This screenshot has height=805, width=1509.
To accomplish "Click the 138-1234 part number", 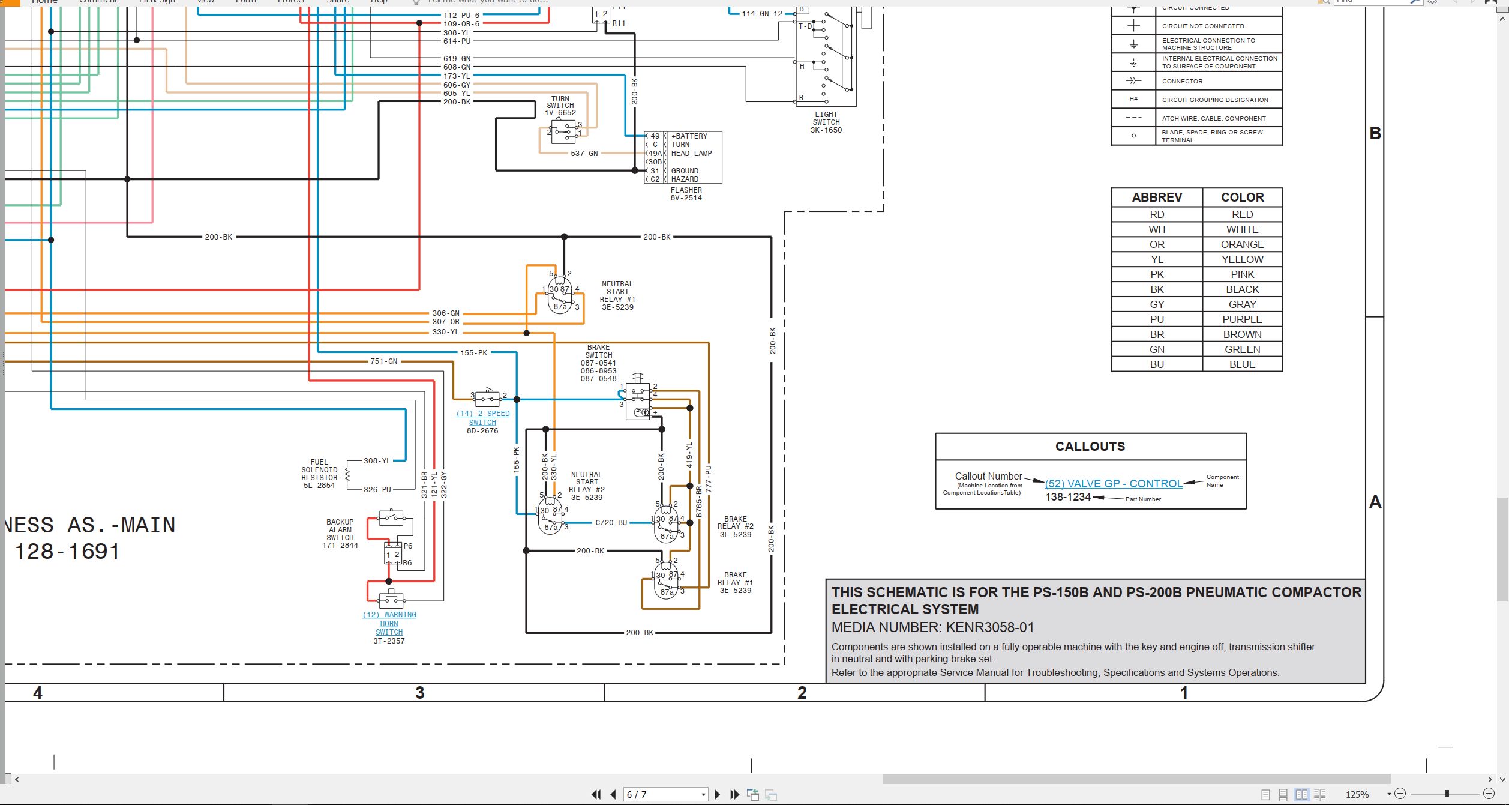I will click(x=1068, y=497).
